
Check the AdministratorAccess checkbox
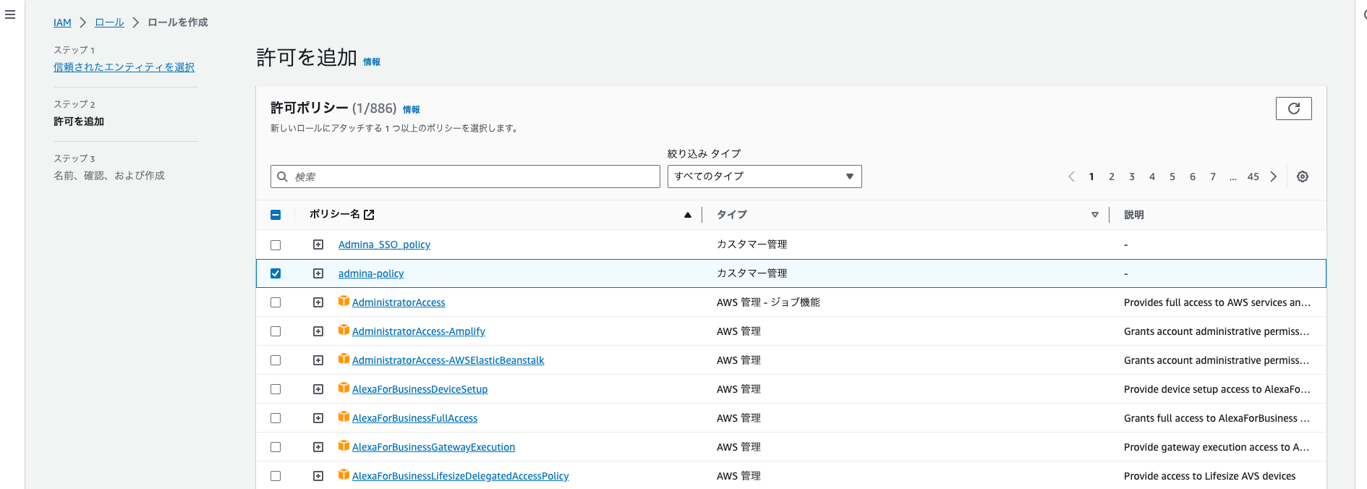(276, 302)
